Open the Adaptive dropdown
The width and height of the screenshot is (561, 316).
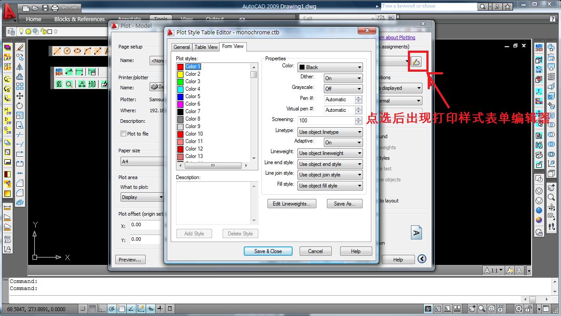pos(343,143)
